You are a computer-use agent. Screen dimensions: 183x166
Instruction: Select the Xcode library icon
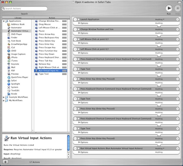click(x=9, y=94)
